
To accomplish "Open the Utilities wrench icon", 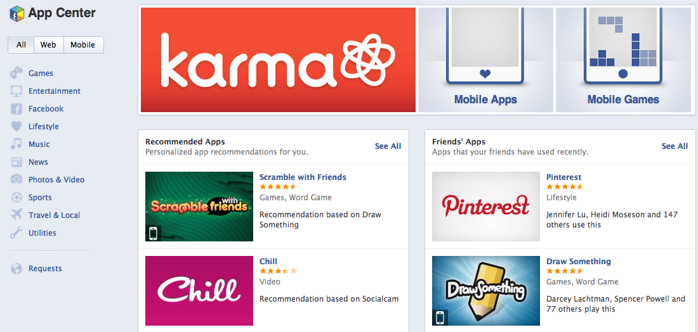I will pyautogui.click(x=16, y=233).
